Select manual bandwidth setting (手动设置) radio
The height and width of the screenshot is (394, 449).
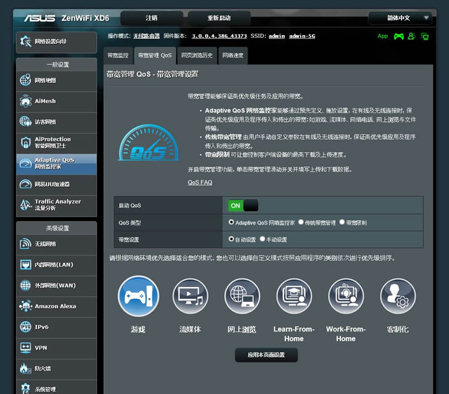tap(262, 239)
